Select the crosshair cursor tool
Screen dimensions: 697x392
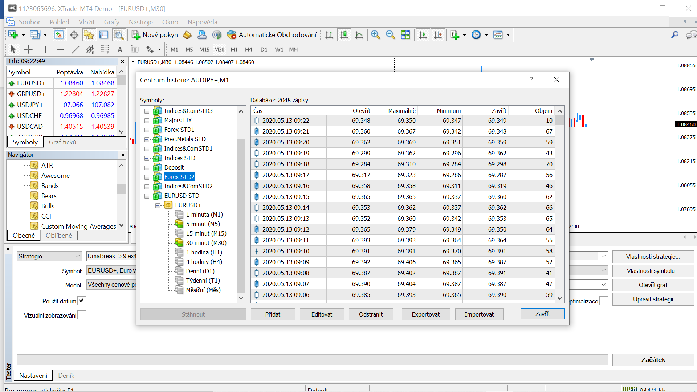[x=28, y=49]
